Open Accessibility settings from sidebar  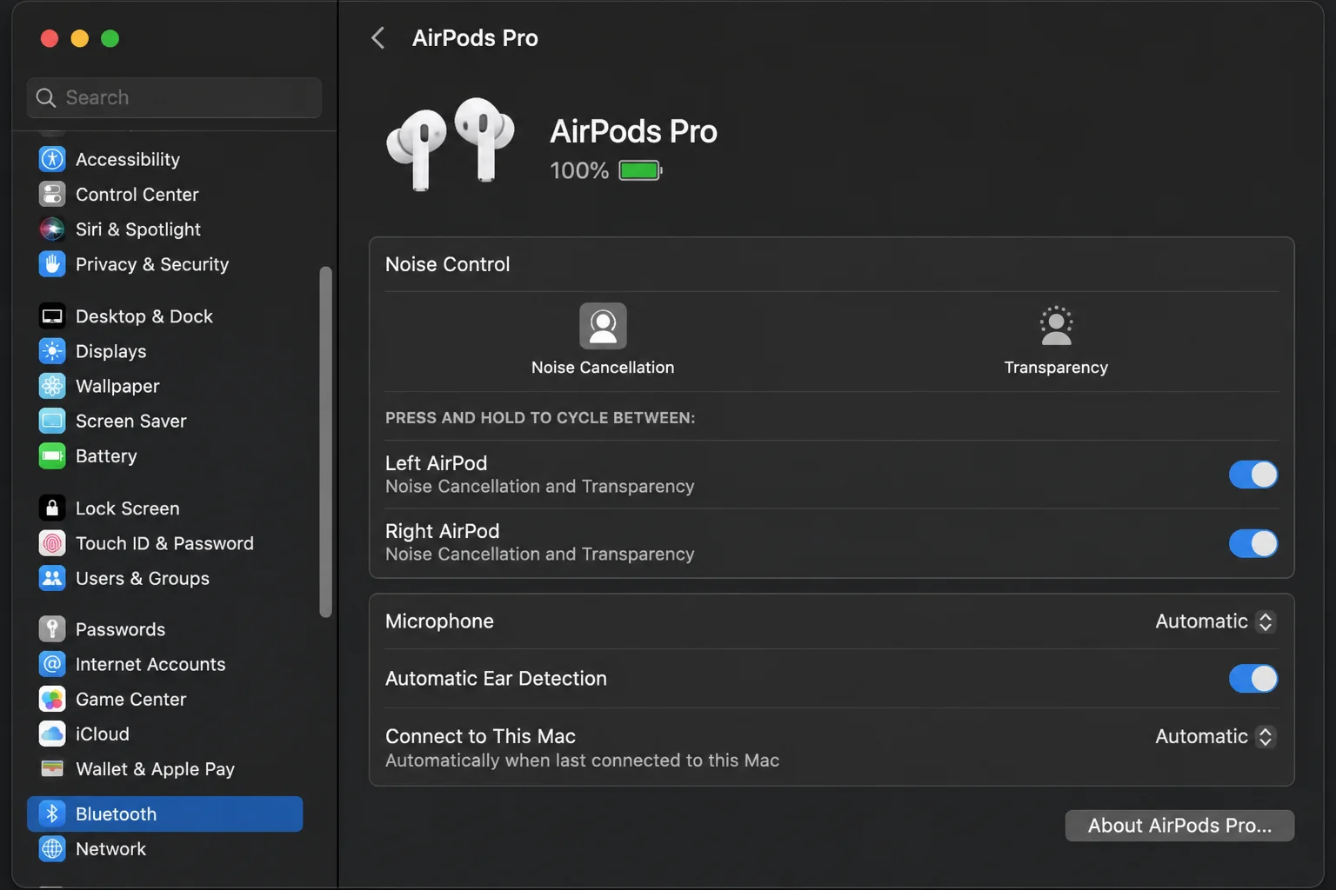tap(165, 159)
